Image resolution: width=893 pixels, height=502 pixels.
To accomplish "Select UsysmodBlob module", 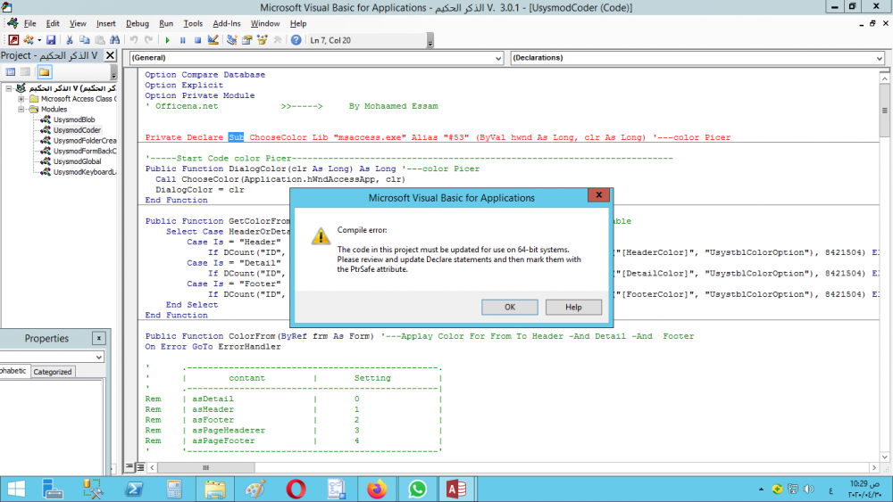I will (74, 119).
